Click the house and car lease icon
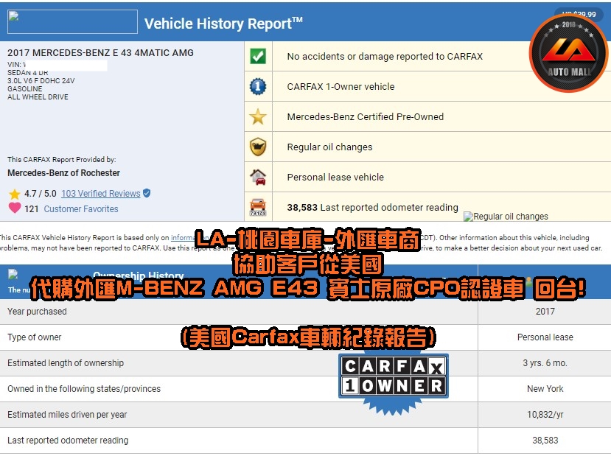 258,178
